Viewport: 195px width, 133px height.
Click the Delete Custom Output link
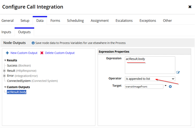60,53
